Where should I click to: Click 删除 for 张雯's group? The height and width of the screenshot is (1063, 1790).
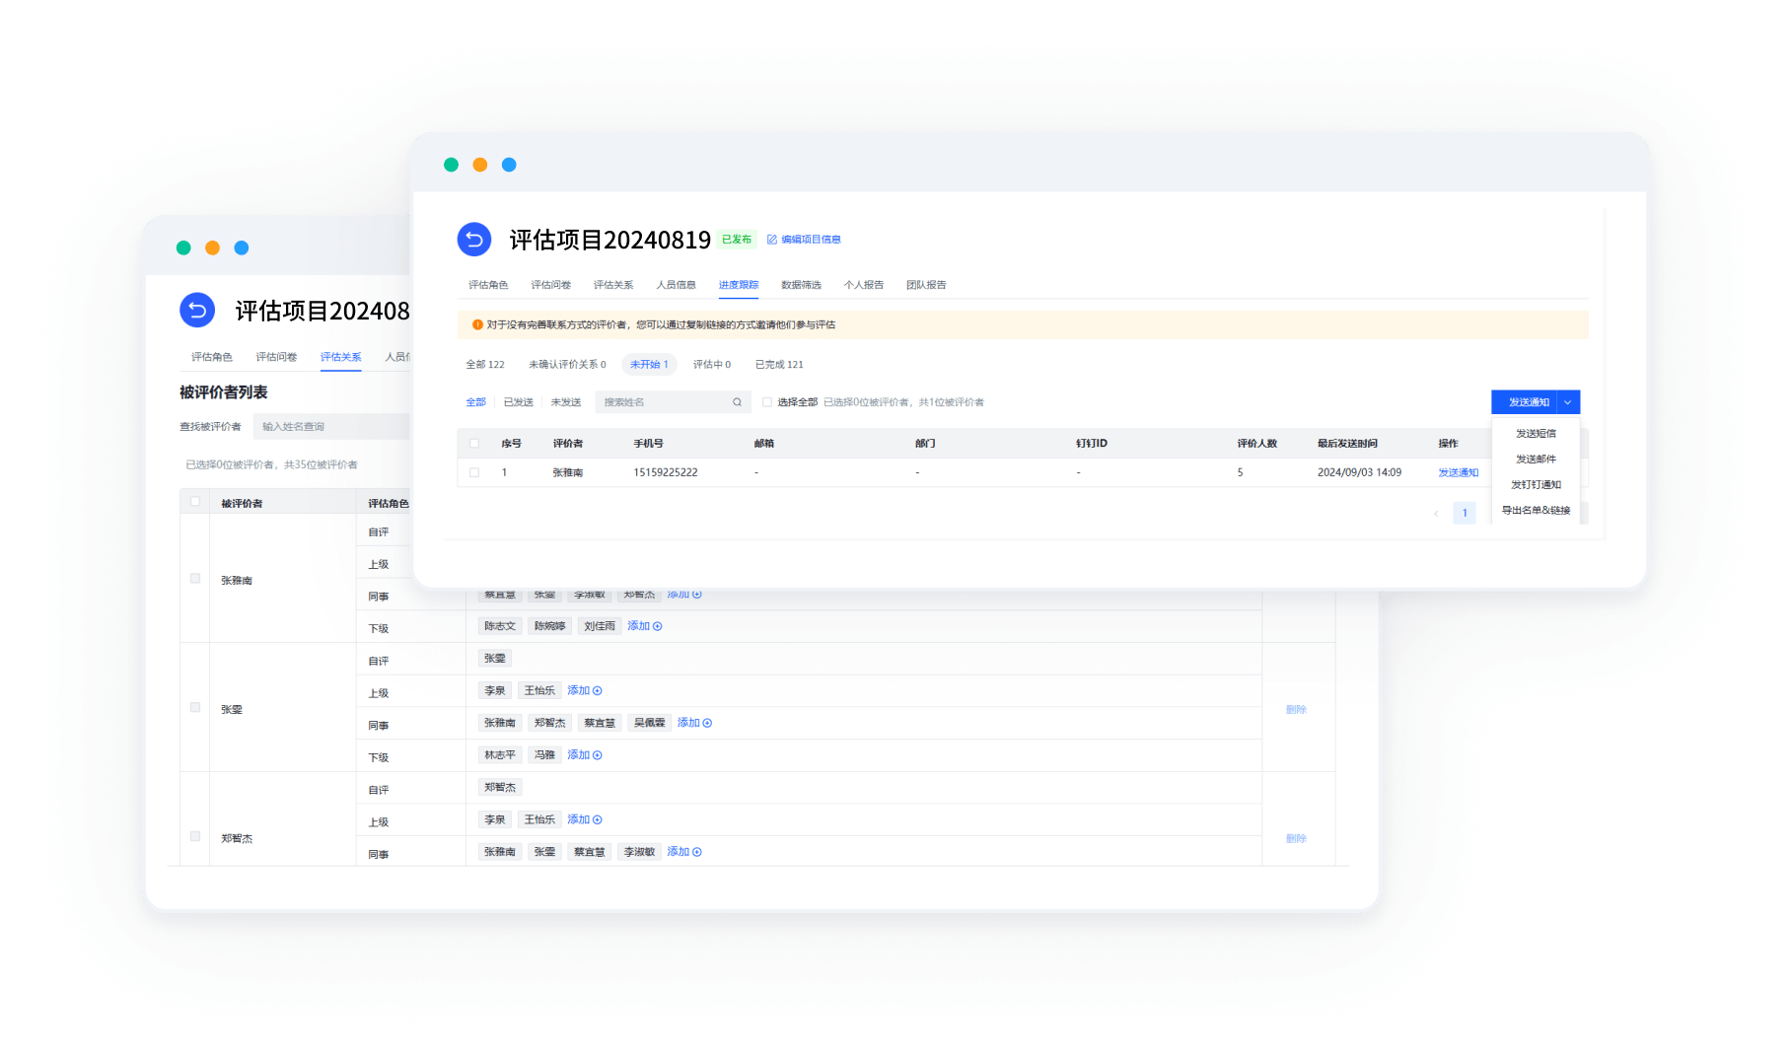click(x=1296, y=710)
